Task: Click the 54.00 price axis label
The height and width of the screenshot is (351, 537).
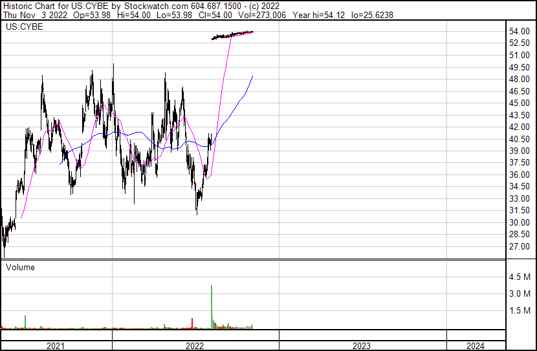Action: point(519,31)
